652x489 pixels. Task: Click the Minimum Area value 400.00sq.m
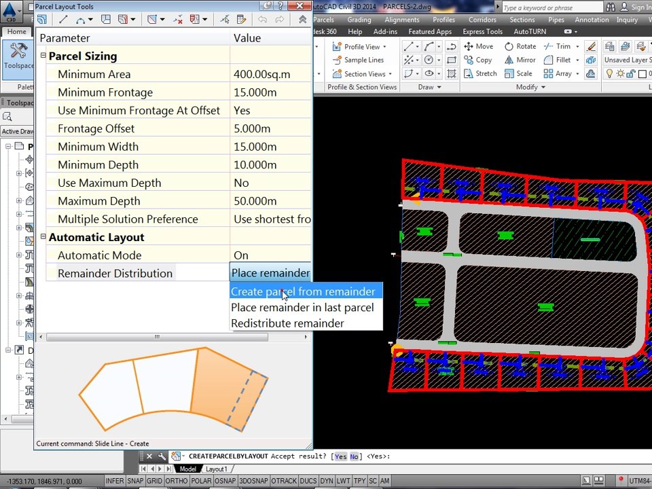point(270,74)
